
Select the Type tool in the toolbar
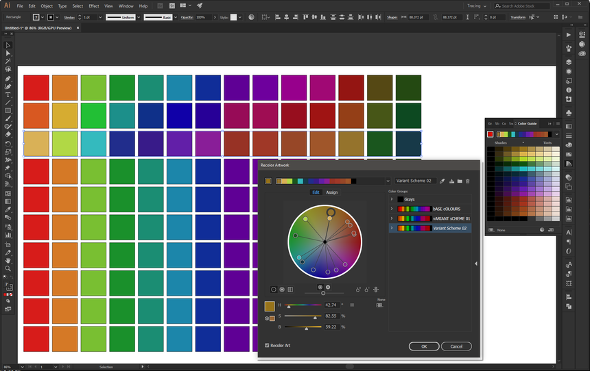pyautogui.click(x=8, y=94)
